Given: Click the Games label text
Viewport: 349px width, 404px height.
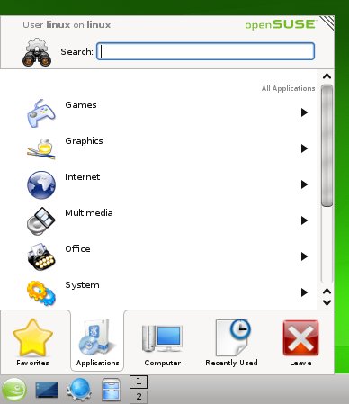Looking at the screenshot, I should [81, 105].
